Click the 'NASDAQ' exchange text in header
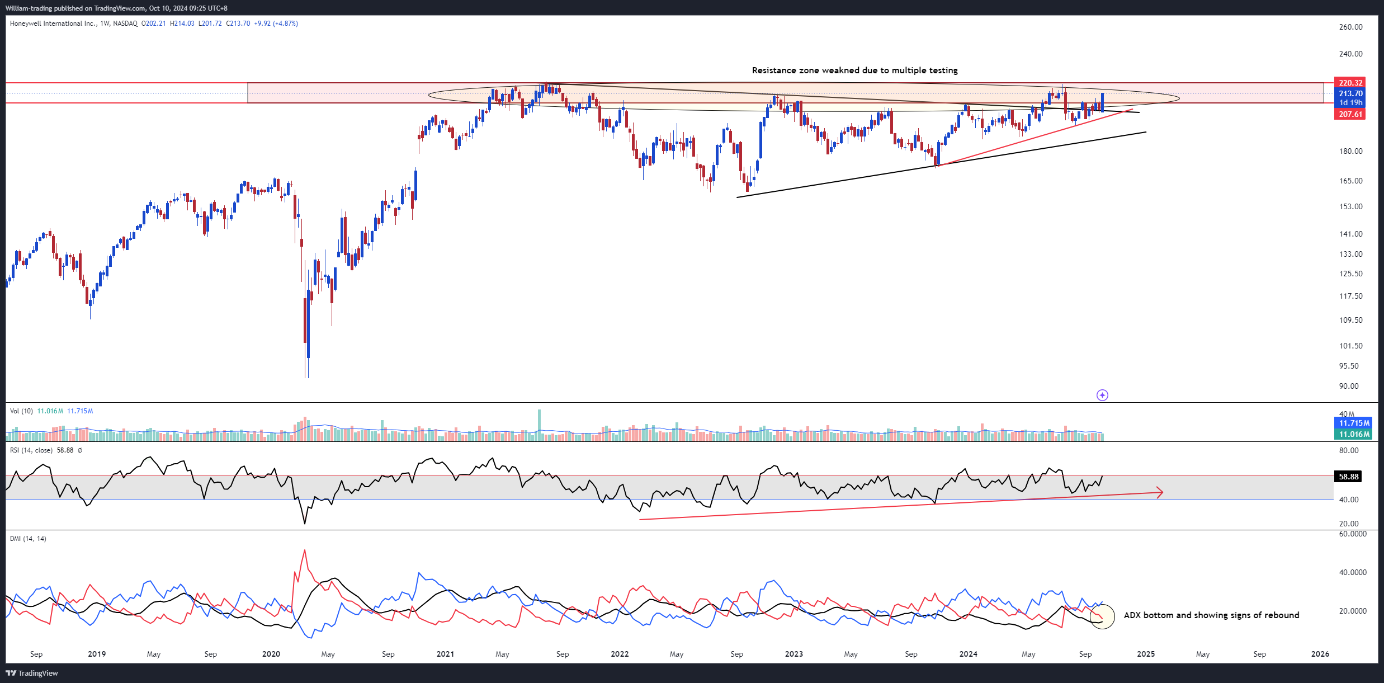The height and width of the screenshot is (683, 1384). [x=125, y=23]
